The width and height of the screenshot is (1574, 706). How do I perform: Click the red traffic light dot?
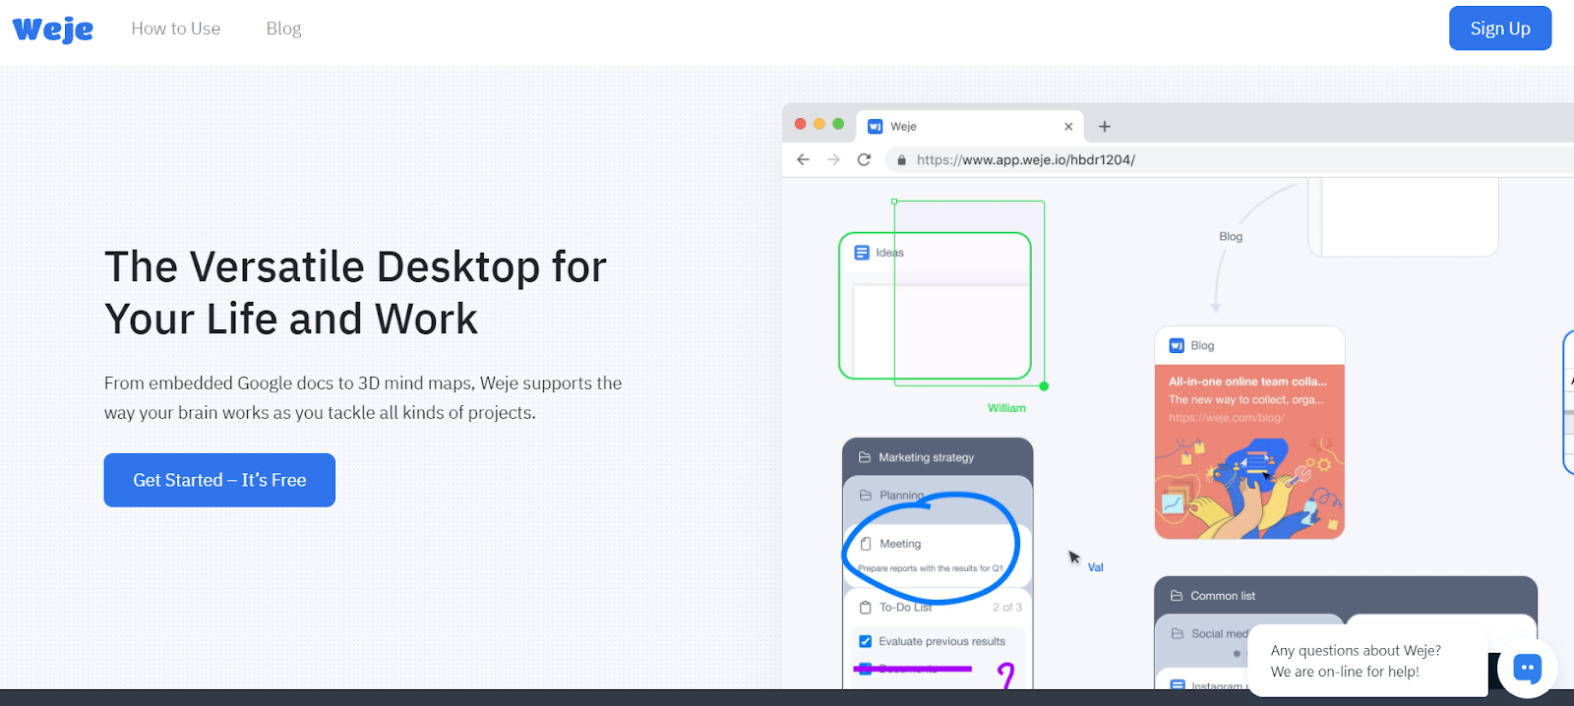[800, 124]
